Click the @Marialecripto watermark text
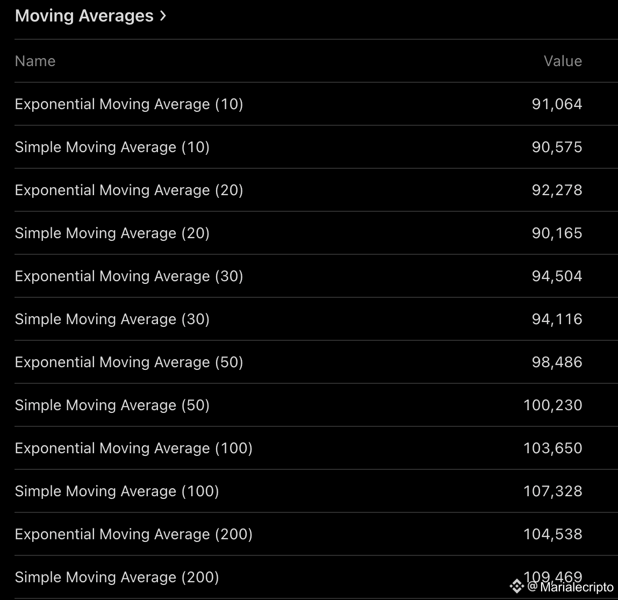 (x=571, y=587)
